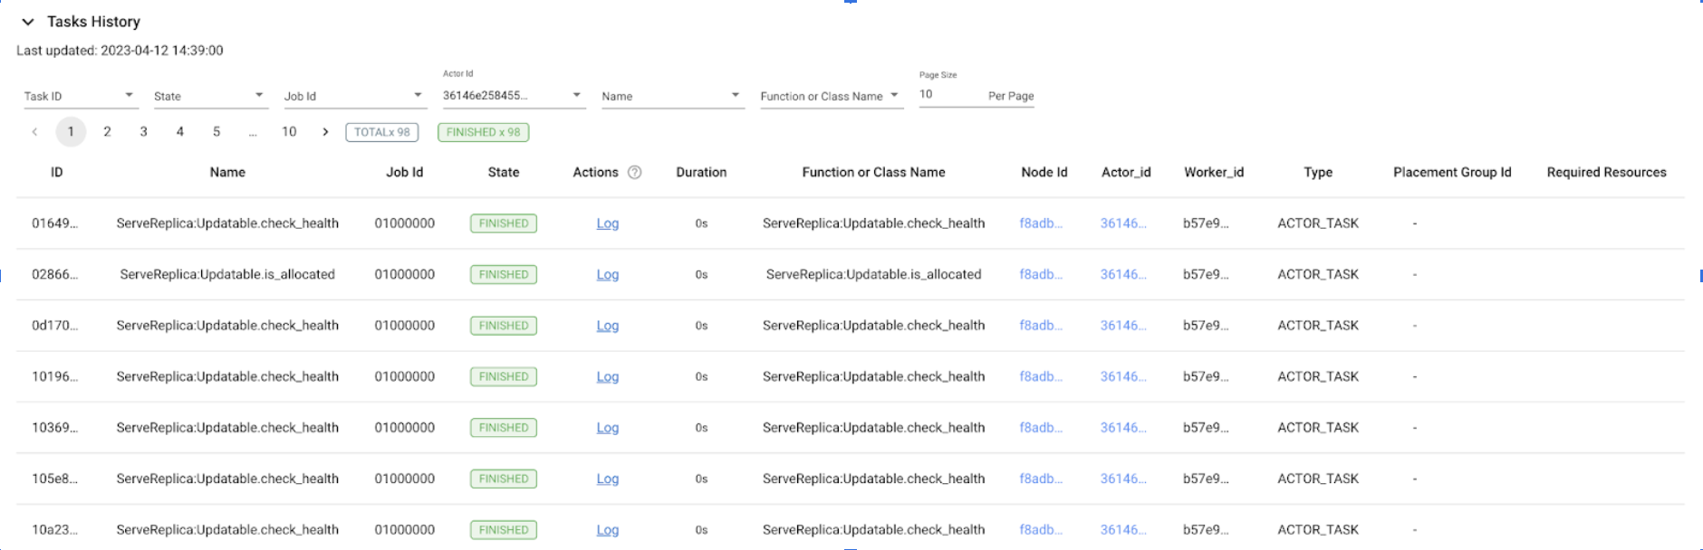The height and width of the screenshot is (550, 1703).
Task: Open the State filter dropdown
Action: 210,96
